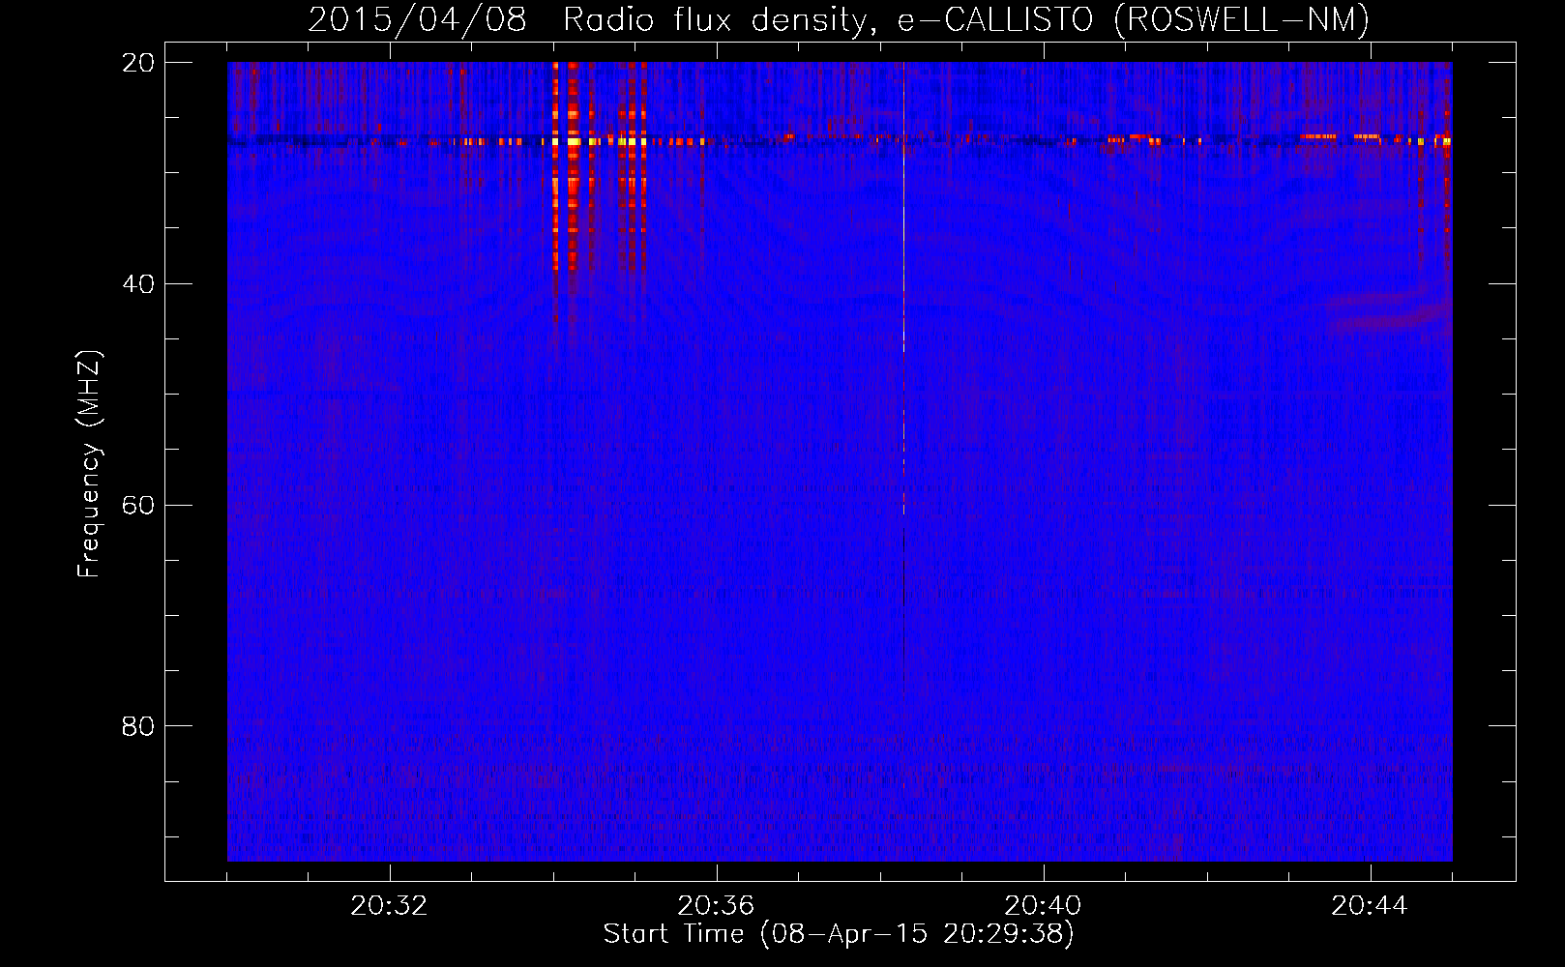Viewport: 1565px width, 967px height.
Task: Click the 20:36 time tick label
Action: tap(716, 906)
